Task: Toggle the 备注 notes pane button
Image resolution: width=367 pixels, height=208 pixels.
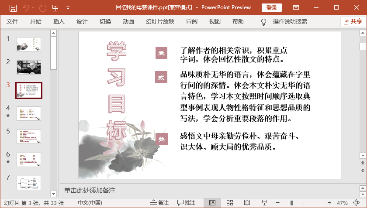Action: point(159,203)
